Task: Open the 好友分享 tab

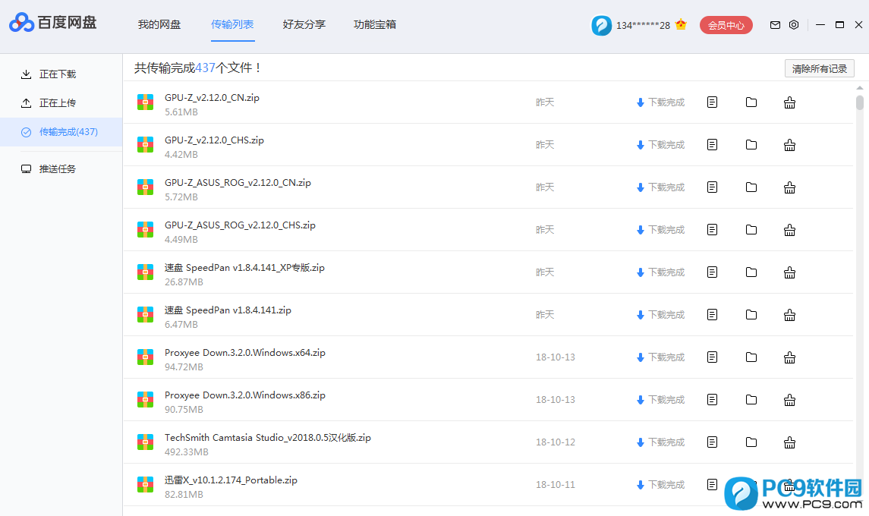Action: 304,24
